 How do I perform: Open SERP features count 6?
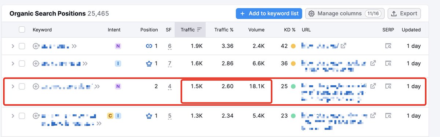pyautogui.click(x=170, y=46)
